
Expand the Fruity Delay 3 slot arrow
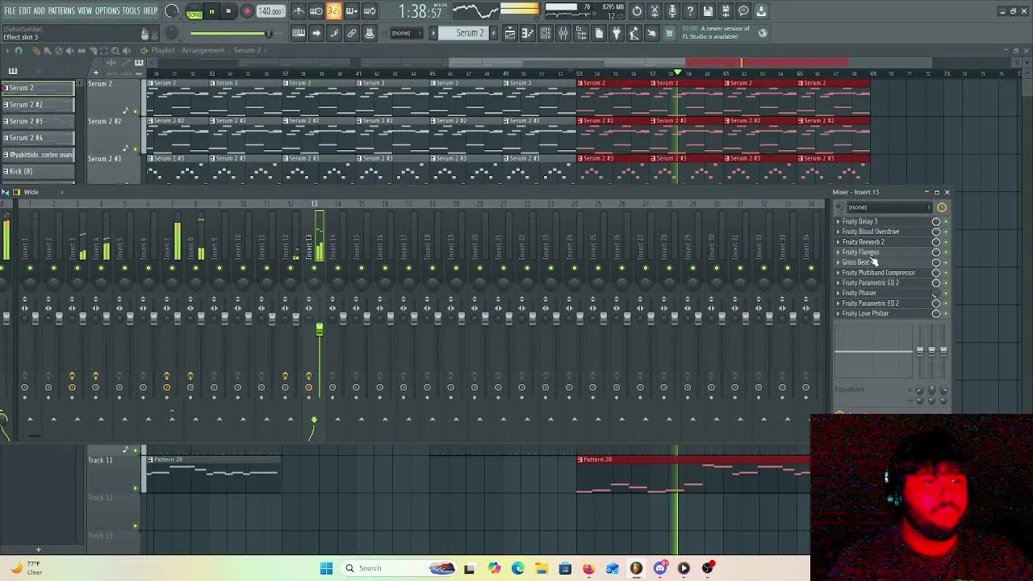pos(838,222)
